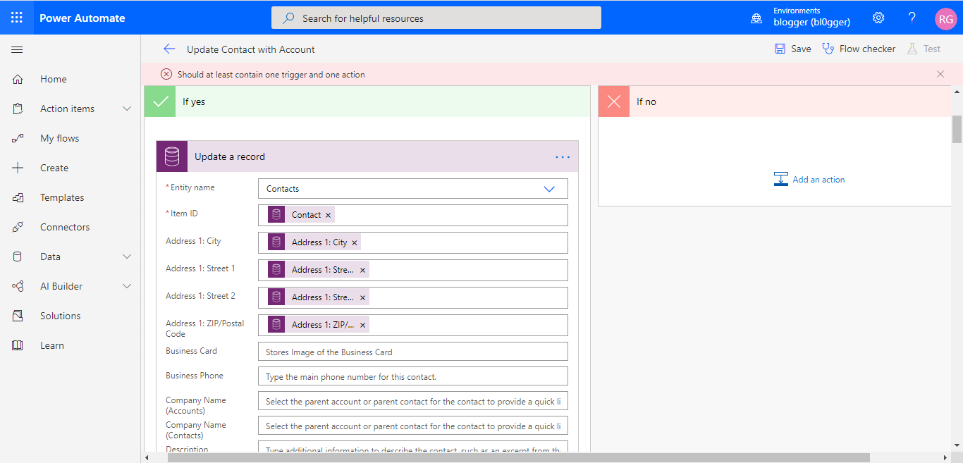Click the Business Phone input field

tap(413, 376)
